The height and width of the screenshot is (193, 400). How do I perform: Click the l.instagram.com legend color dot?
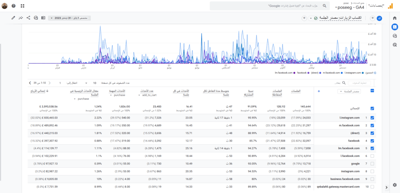tap(363, 73)
